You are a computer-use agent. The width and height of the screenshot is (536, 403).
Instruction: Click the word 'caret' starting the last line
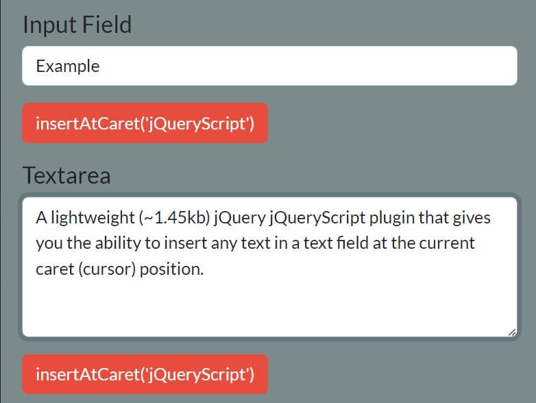click(55, 269)
